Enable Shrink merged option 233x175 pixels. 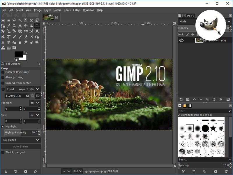click(x=3, y=152)
